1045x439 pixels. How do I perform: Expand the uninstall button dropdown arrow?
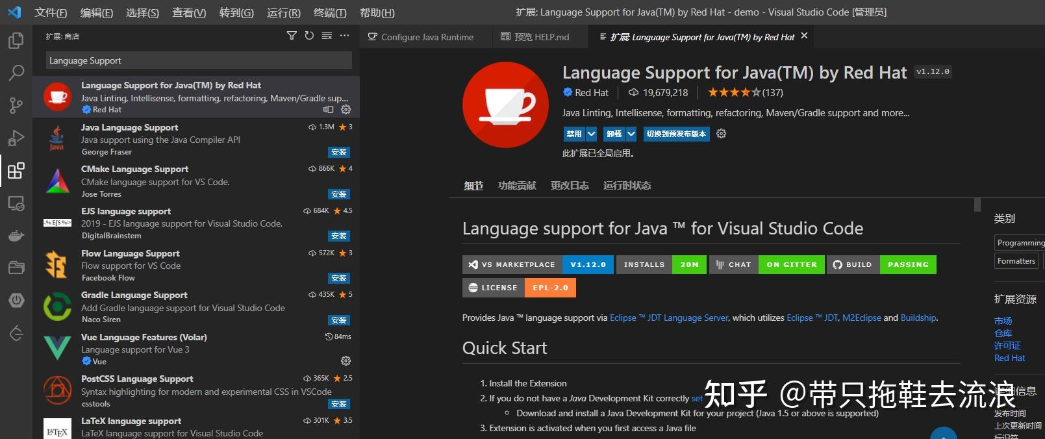click(631, 134)
